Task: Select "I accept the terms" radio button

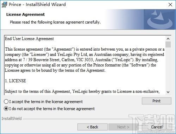Action: point(6,102)
